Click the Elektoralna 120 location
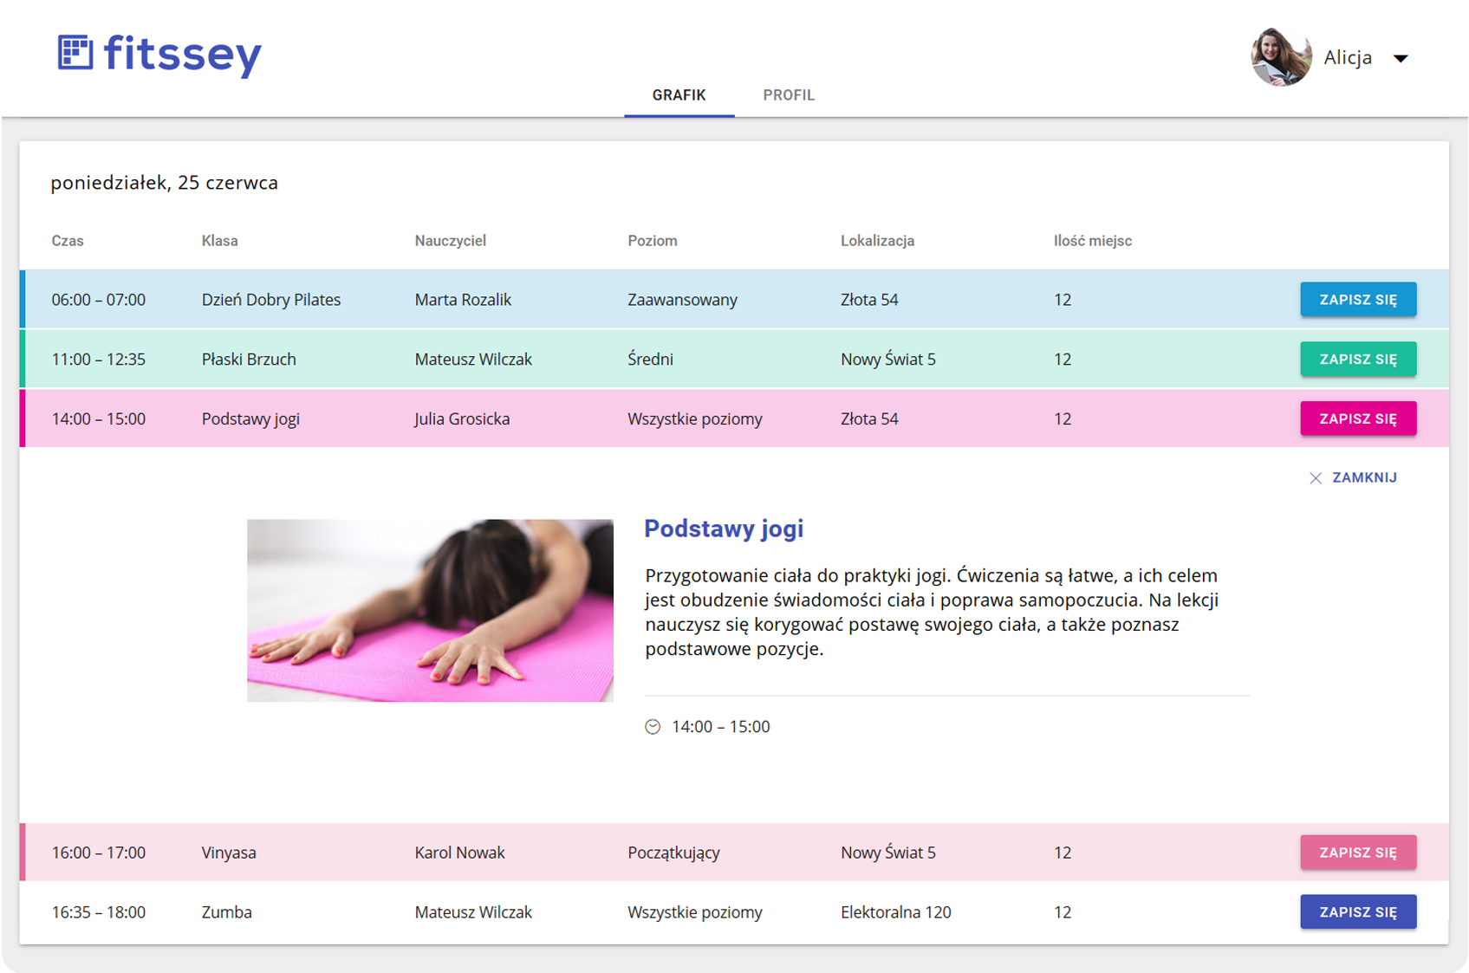 [x=895, y=911]
